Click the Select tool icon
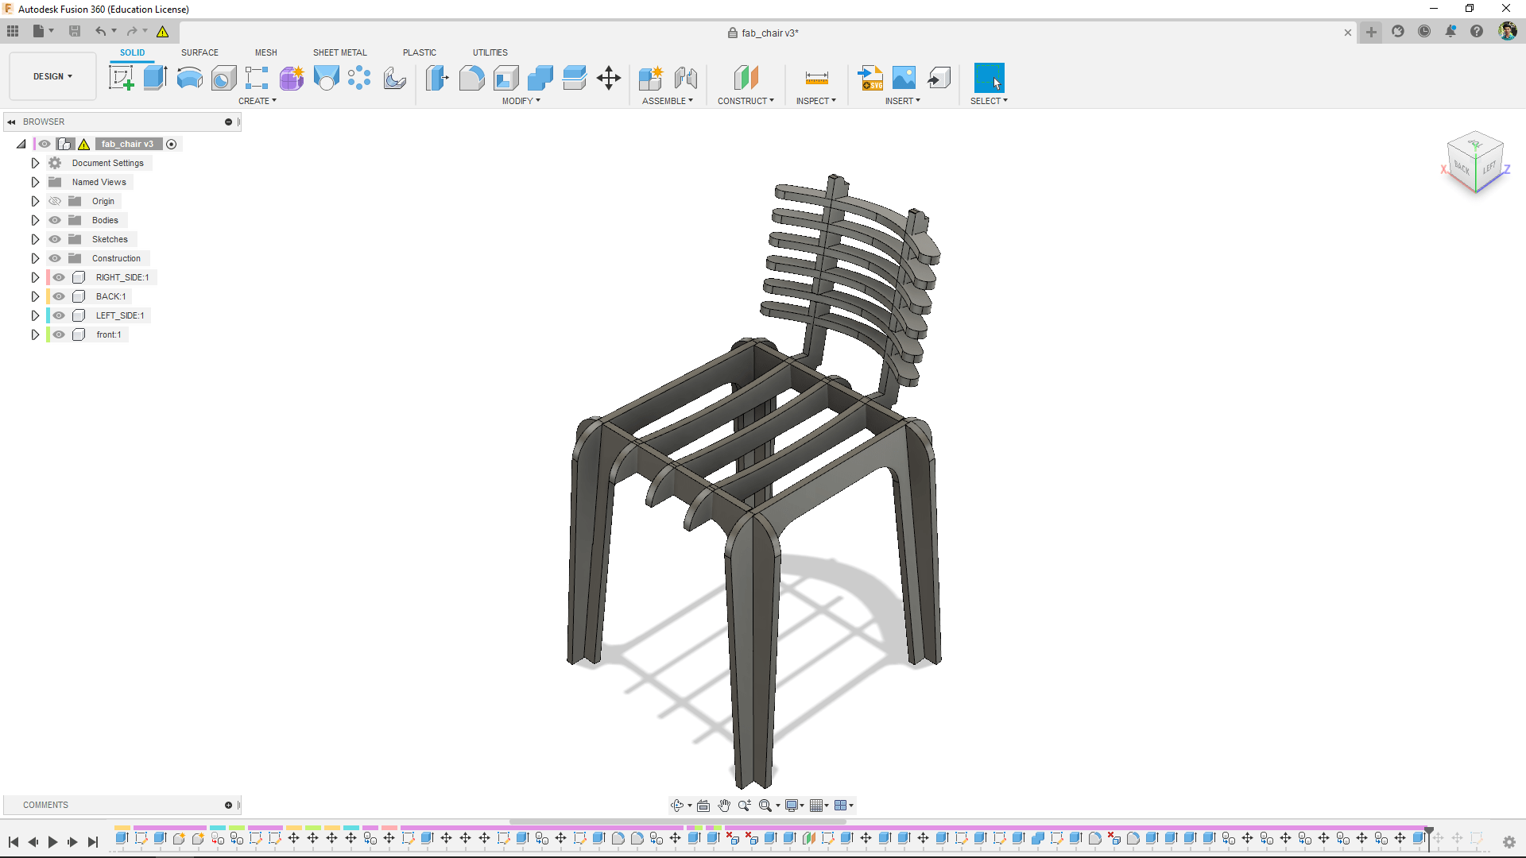1526x858 pixels. click(x=989, y=78)
